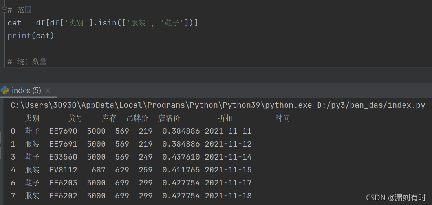
Task: Click the '# 范围' comment text
Action: 20,10
